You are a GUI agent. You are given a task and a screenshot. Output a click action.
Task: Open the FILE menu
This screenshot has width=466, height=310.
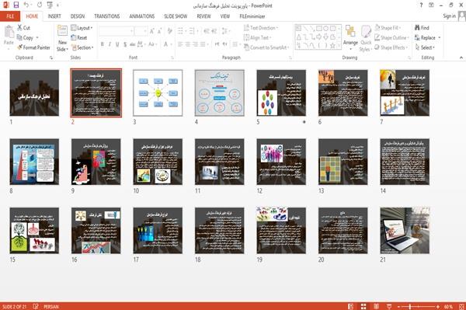pyautogui.click(x=10, y=16)
